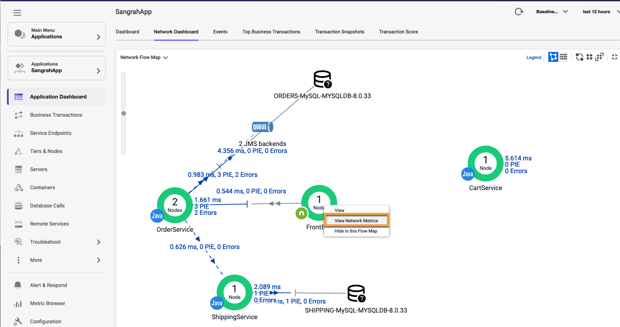Viewport: 620px width, 327px height.
Task: Click 4.356 ms, 0 PIE, 0 Errors label
Action: 252,151
